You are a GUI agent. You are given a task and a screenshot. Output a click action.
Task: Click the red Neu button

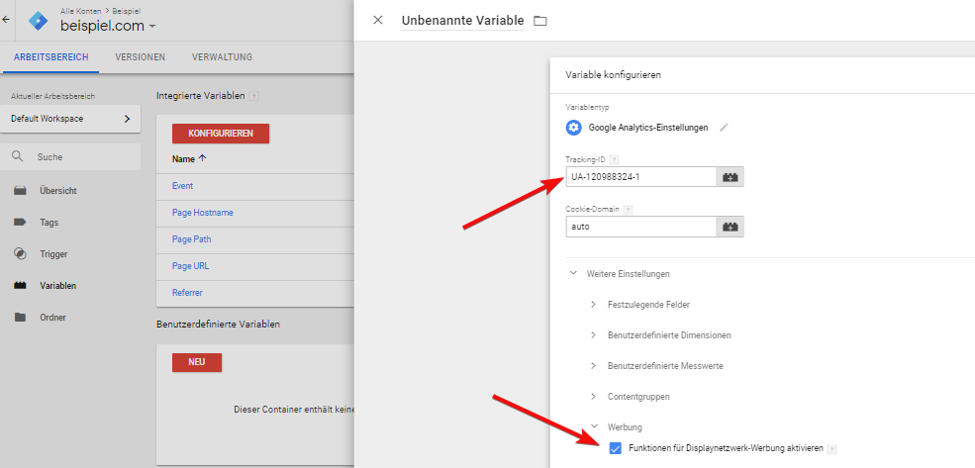coord(197,362)
